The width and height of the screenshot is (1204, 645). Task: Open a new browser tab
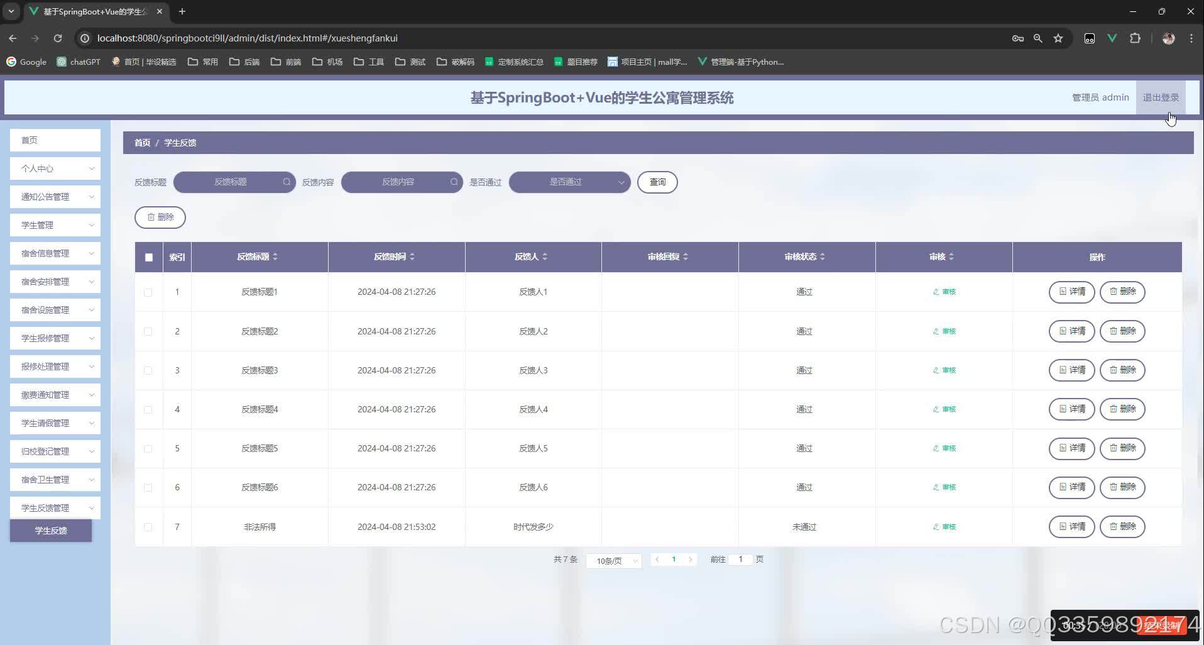182,11
